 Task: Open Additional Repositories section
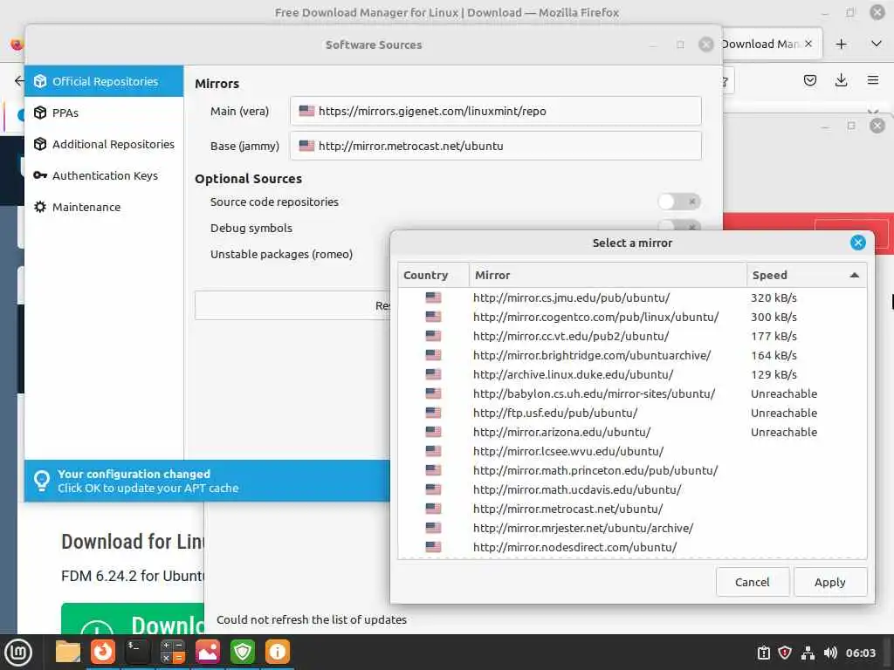(x=104, y=144)
